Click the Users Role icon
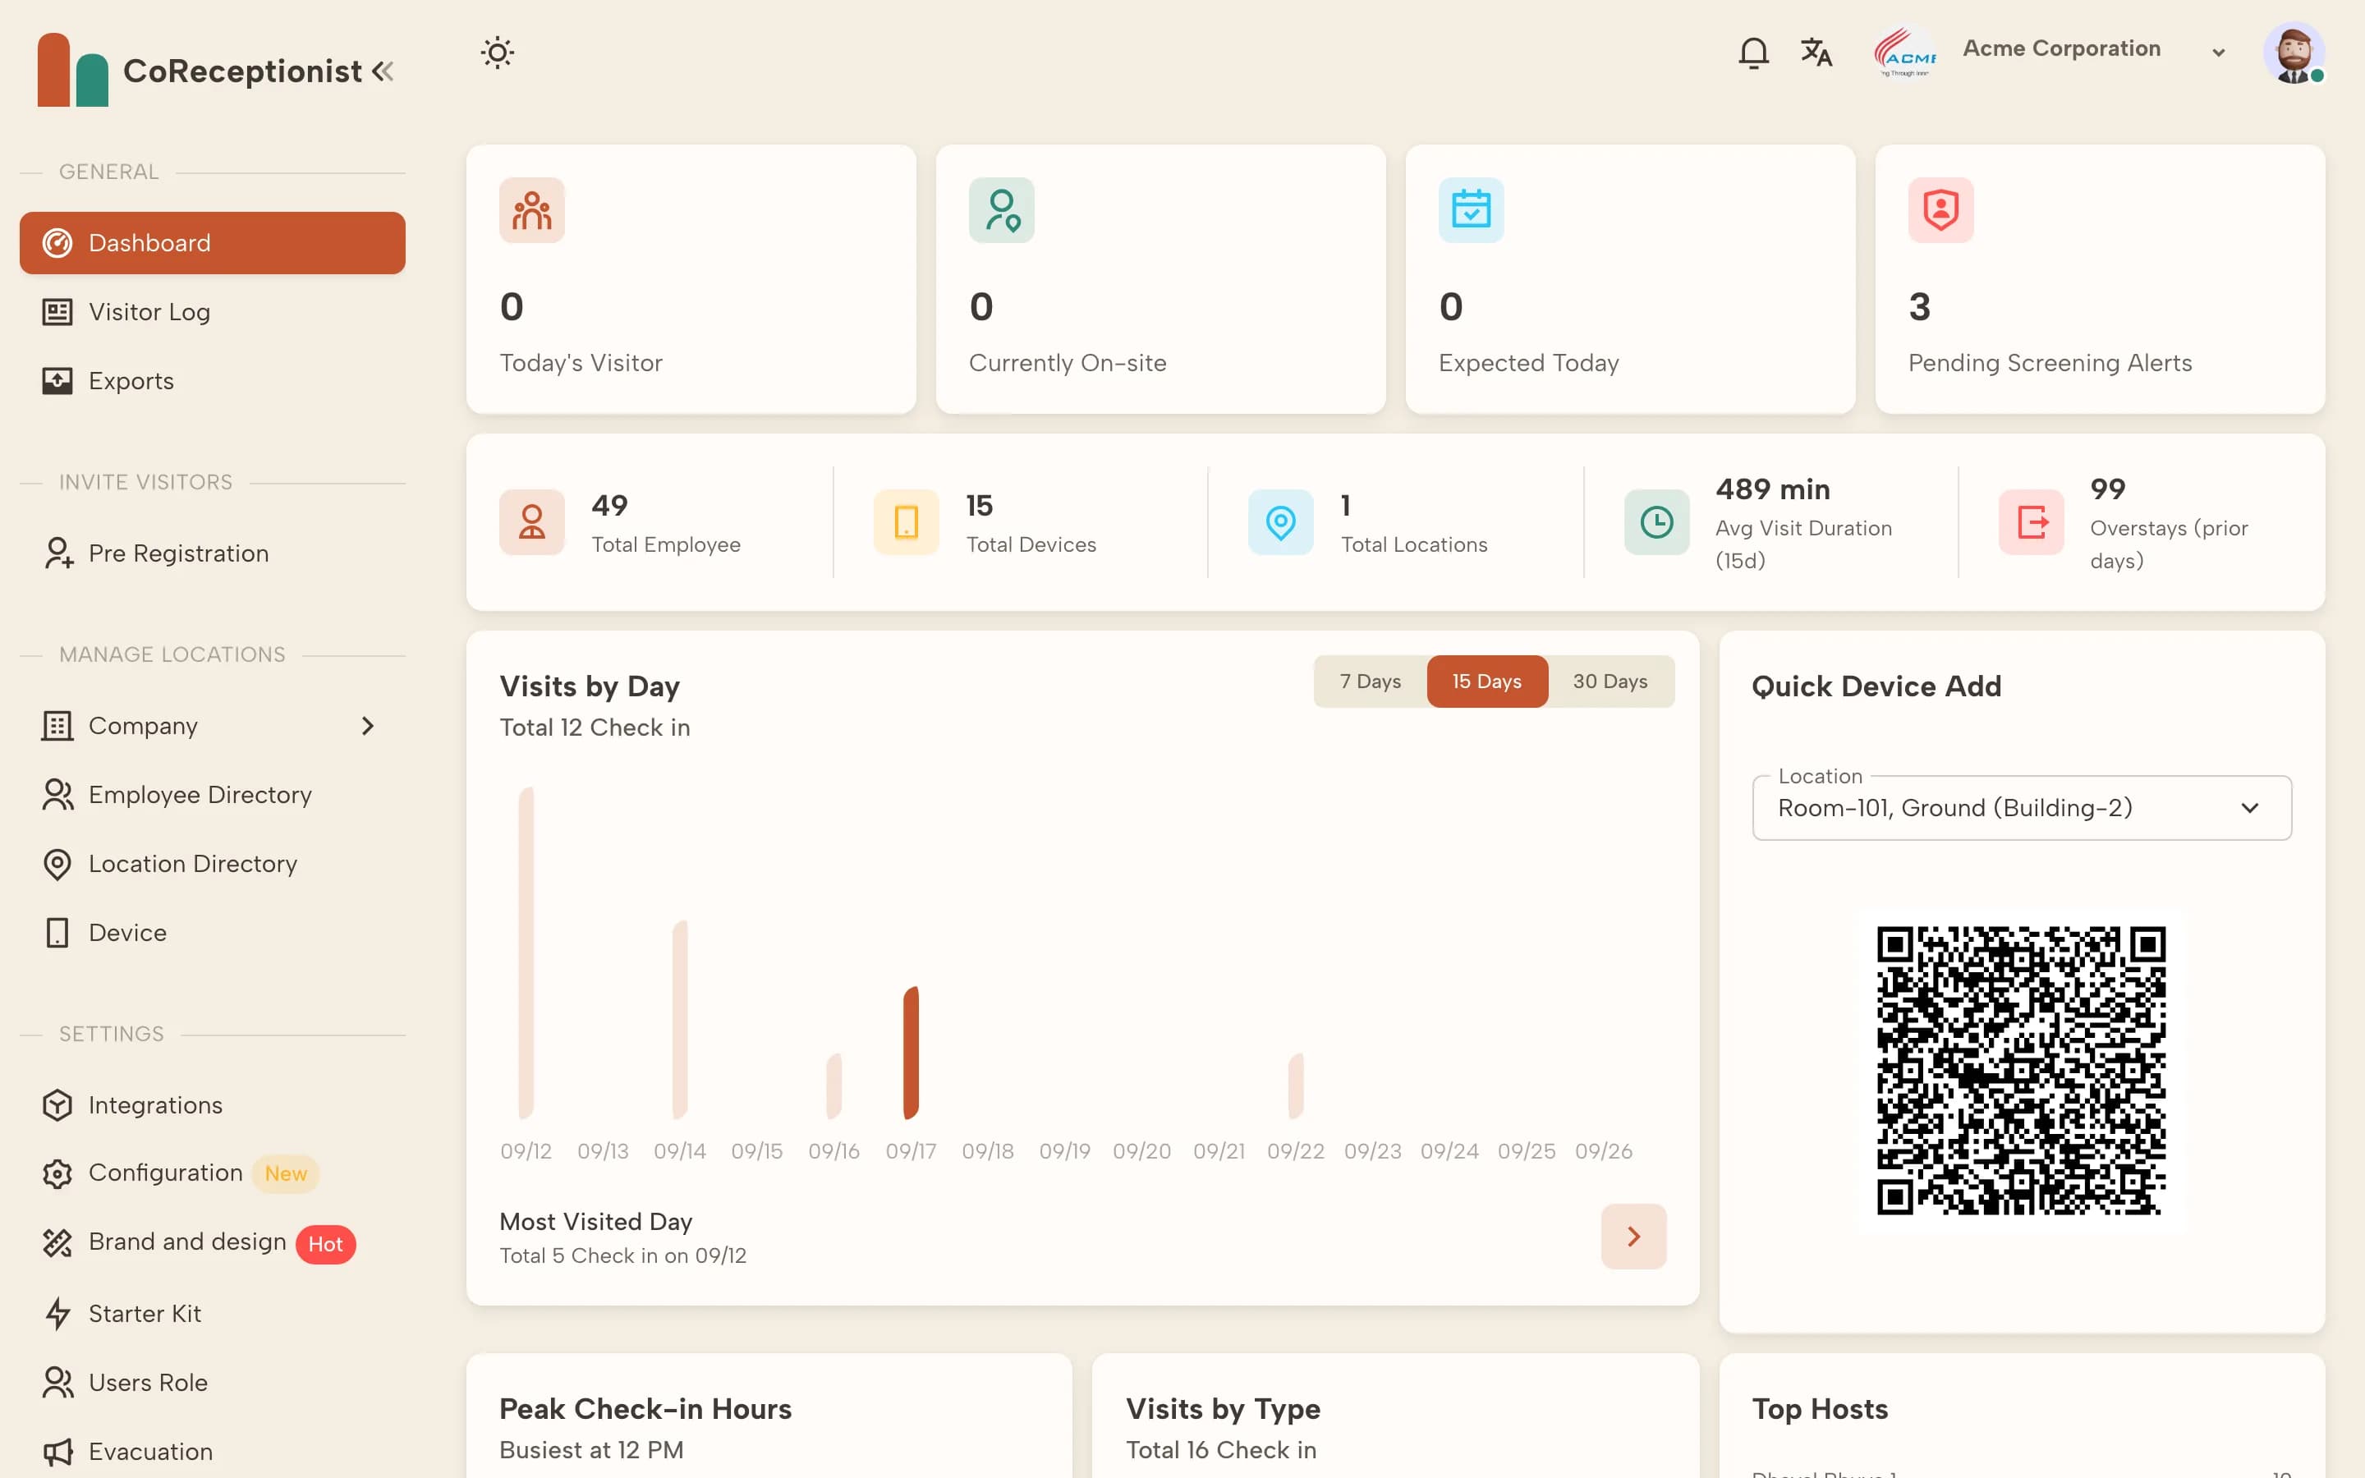Viewport: 2365px width, 1478px height. 57,1382
